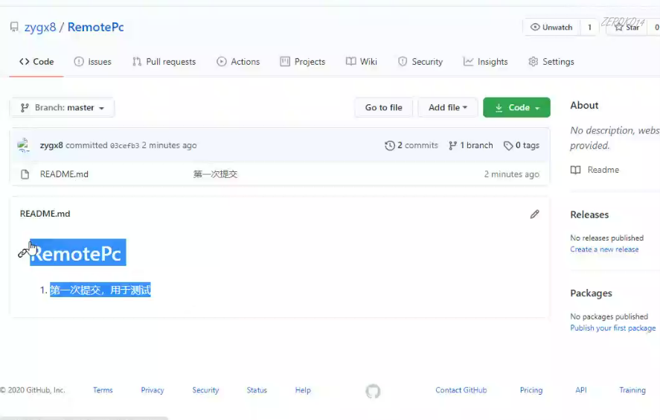Click the list item 第一次提交，用于测试

(x=100, y=290)
